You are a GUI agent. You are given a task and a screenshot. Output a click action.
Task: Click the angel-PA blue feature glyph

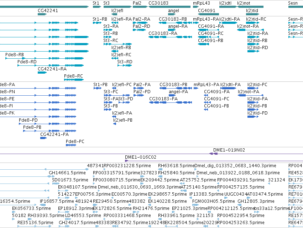172,95
